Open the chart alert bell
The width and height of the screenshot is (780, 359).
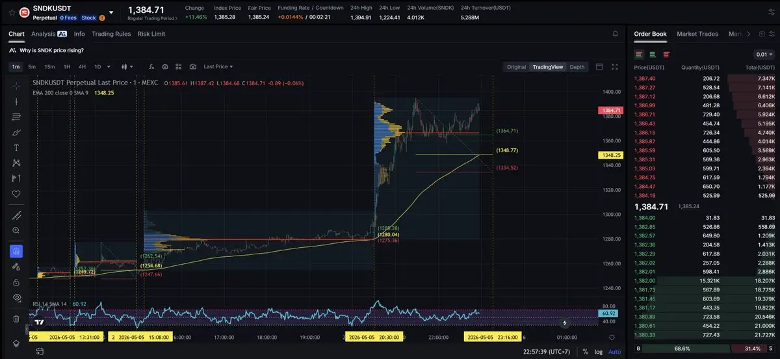(x=616, y=34)
